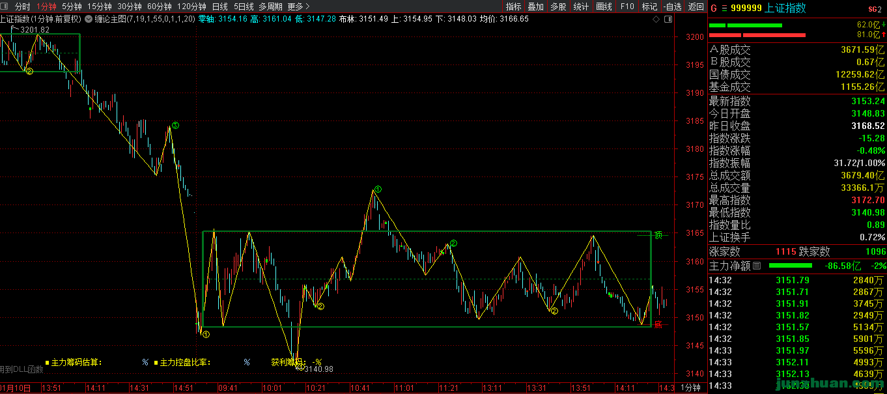Click the 最低指数 value 3140.98
887x394 pixels.
click(x=868, y=212)
